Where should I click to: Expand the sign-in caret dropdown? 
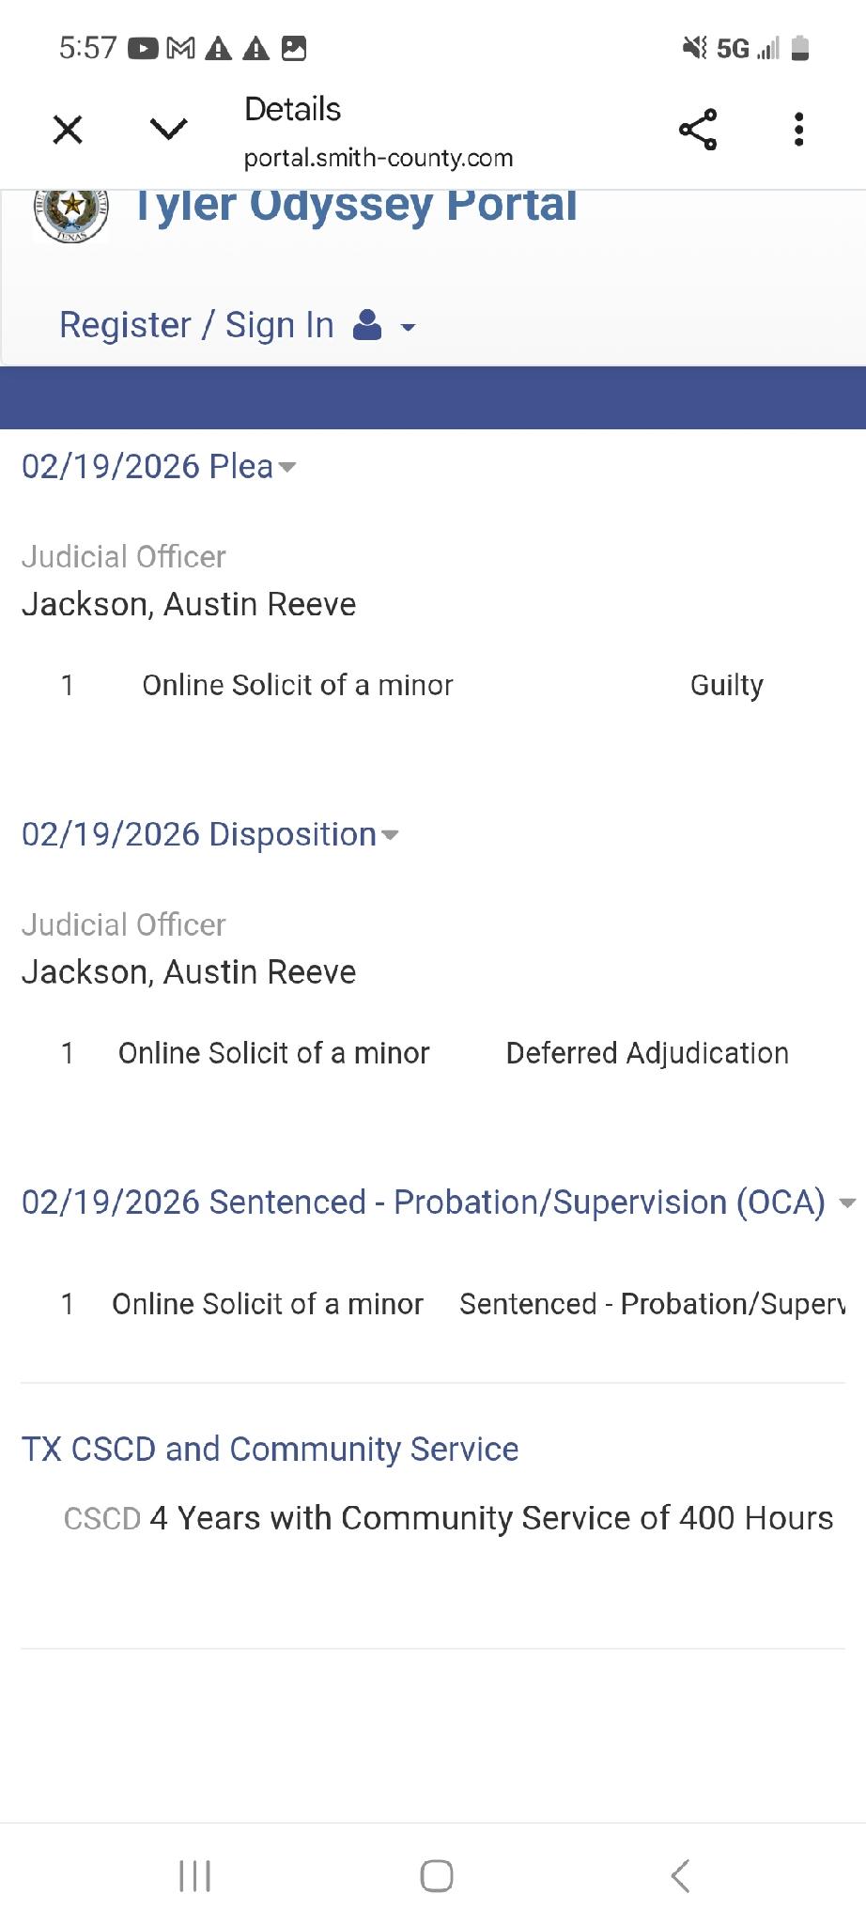[x=408, y=328]
